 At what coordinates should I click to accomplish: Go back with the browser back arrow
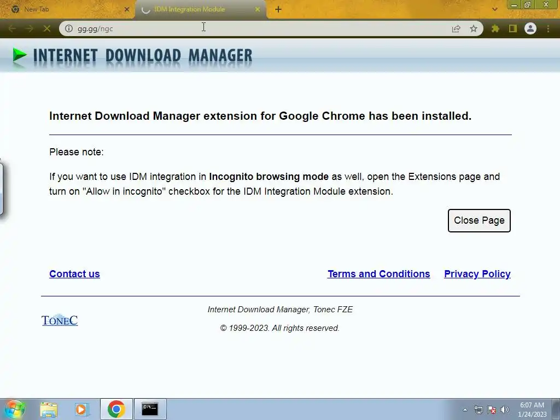tap(12, 28)
